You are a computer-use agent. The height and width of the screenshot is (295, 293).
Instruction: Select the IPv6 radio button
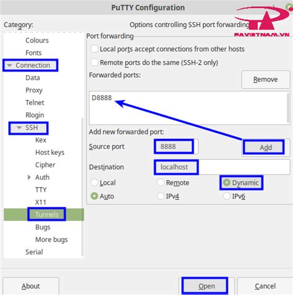[x=227, y=196]
